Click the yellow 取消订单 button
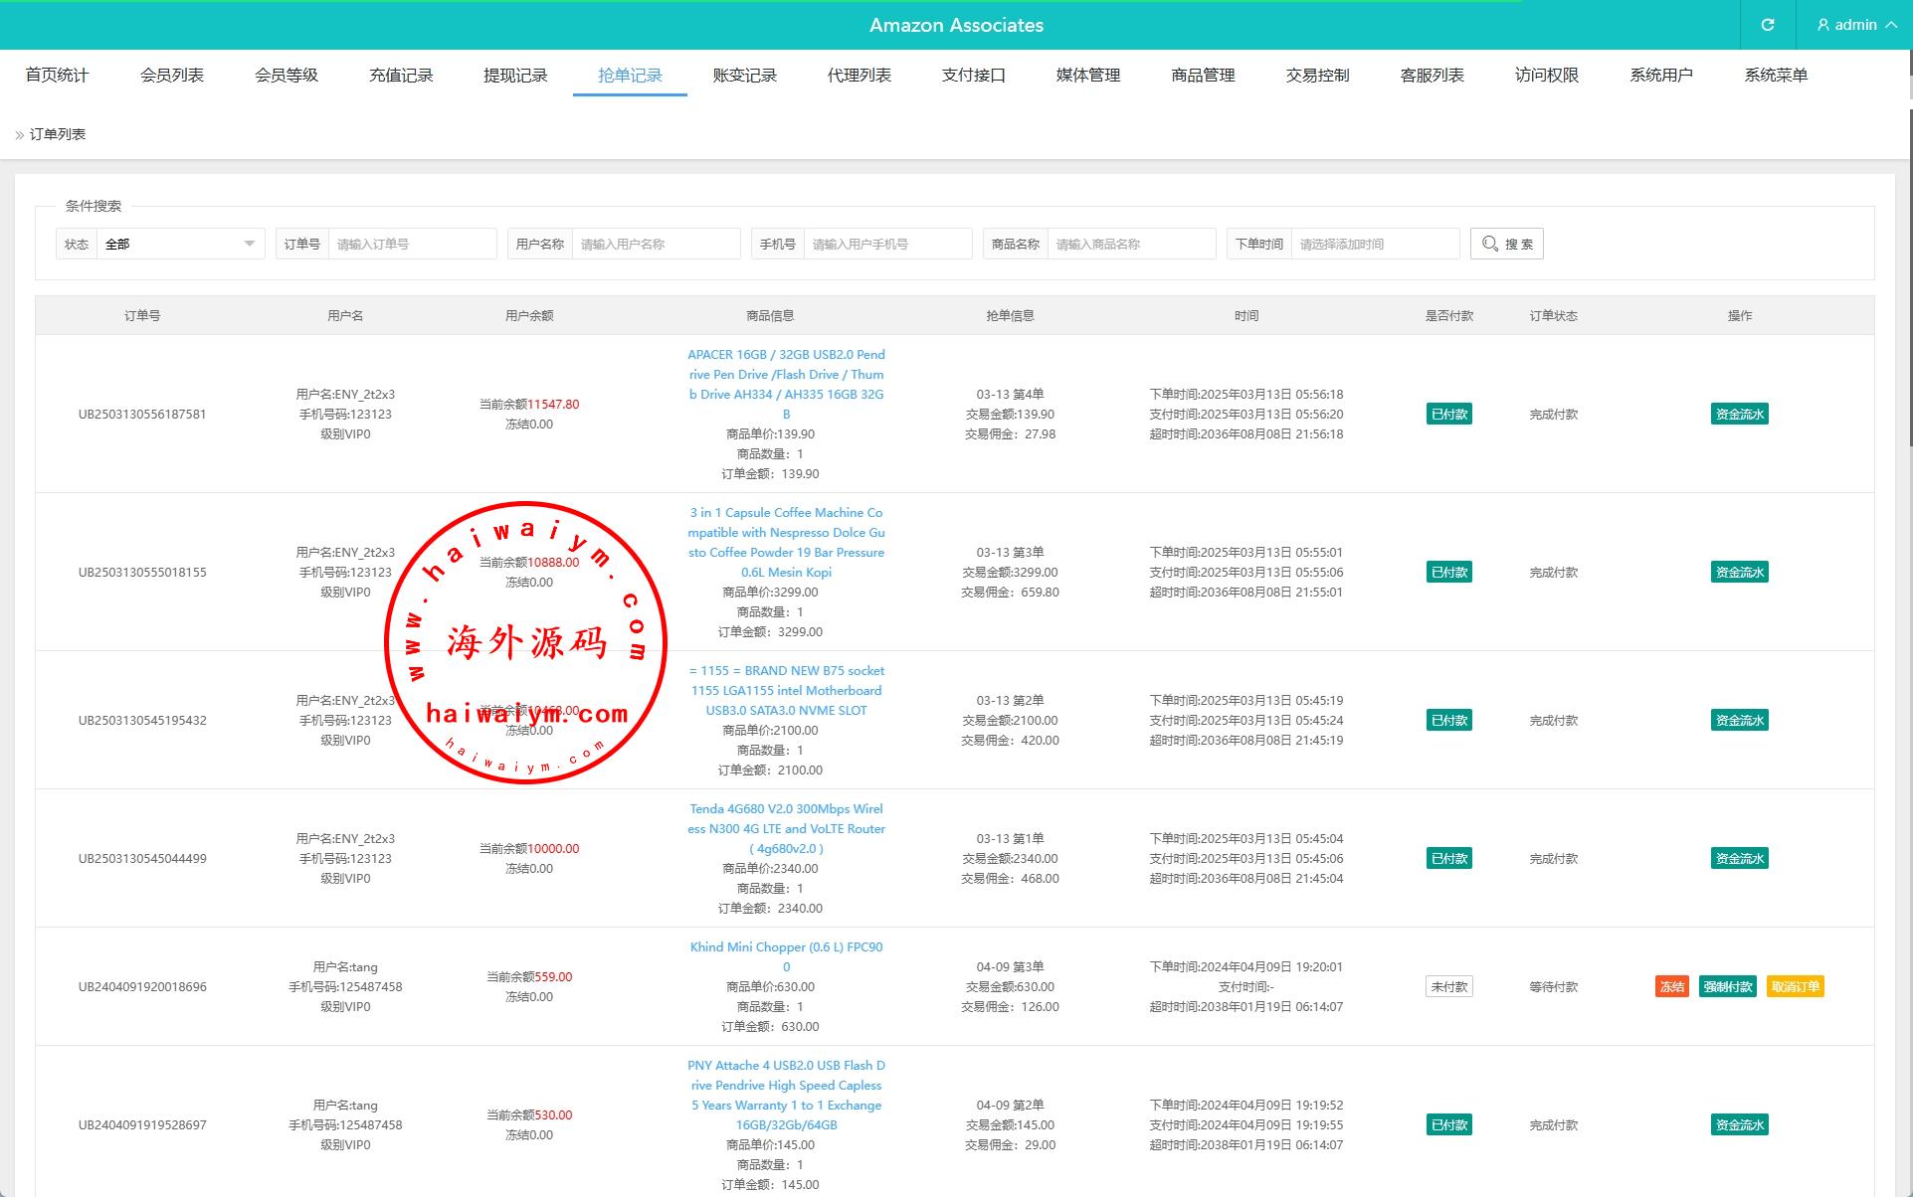 coord(1795,986)
